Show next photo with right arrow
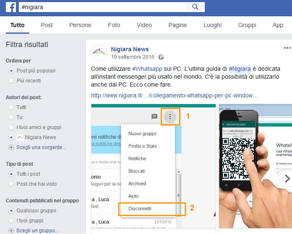 click(287, 179)
